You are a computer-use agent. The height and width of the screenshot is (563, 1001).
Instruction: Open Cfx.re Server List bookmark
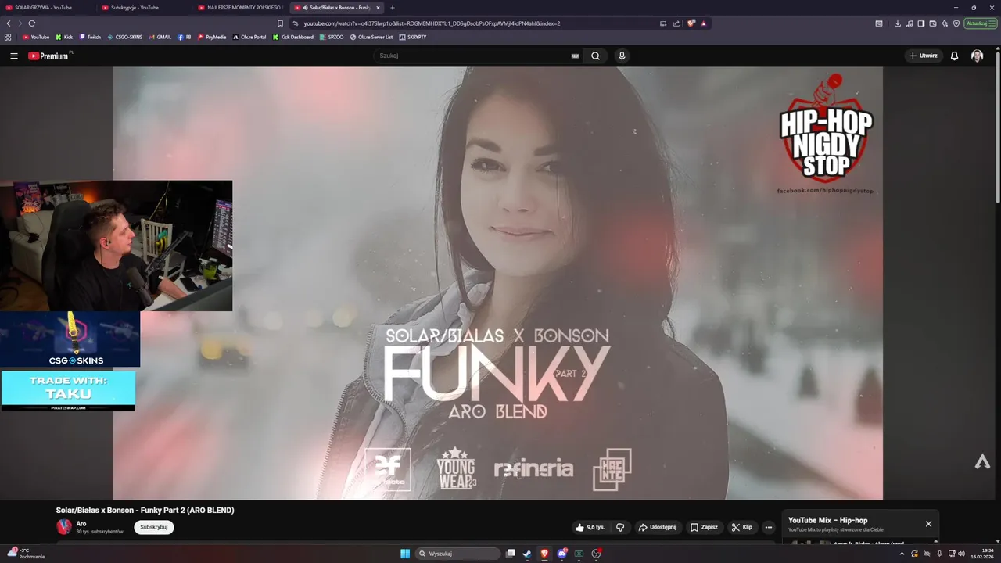click(x=371, y=37)
